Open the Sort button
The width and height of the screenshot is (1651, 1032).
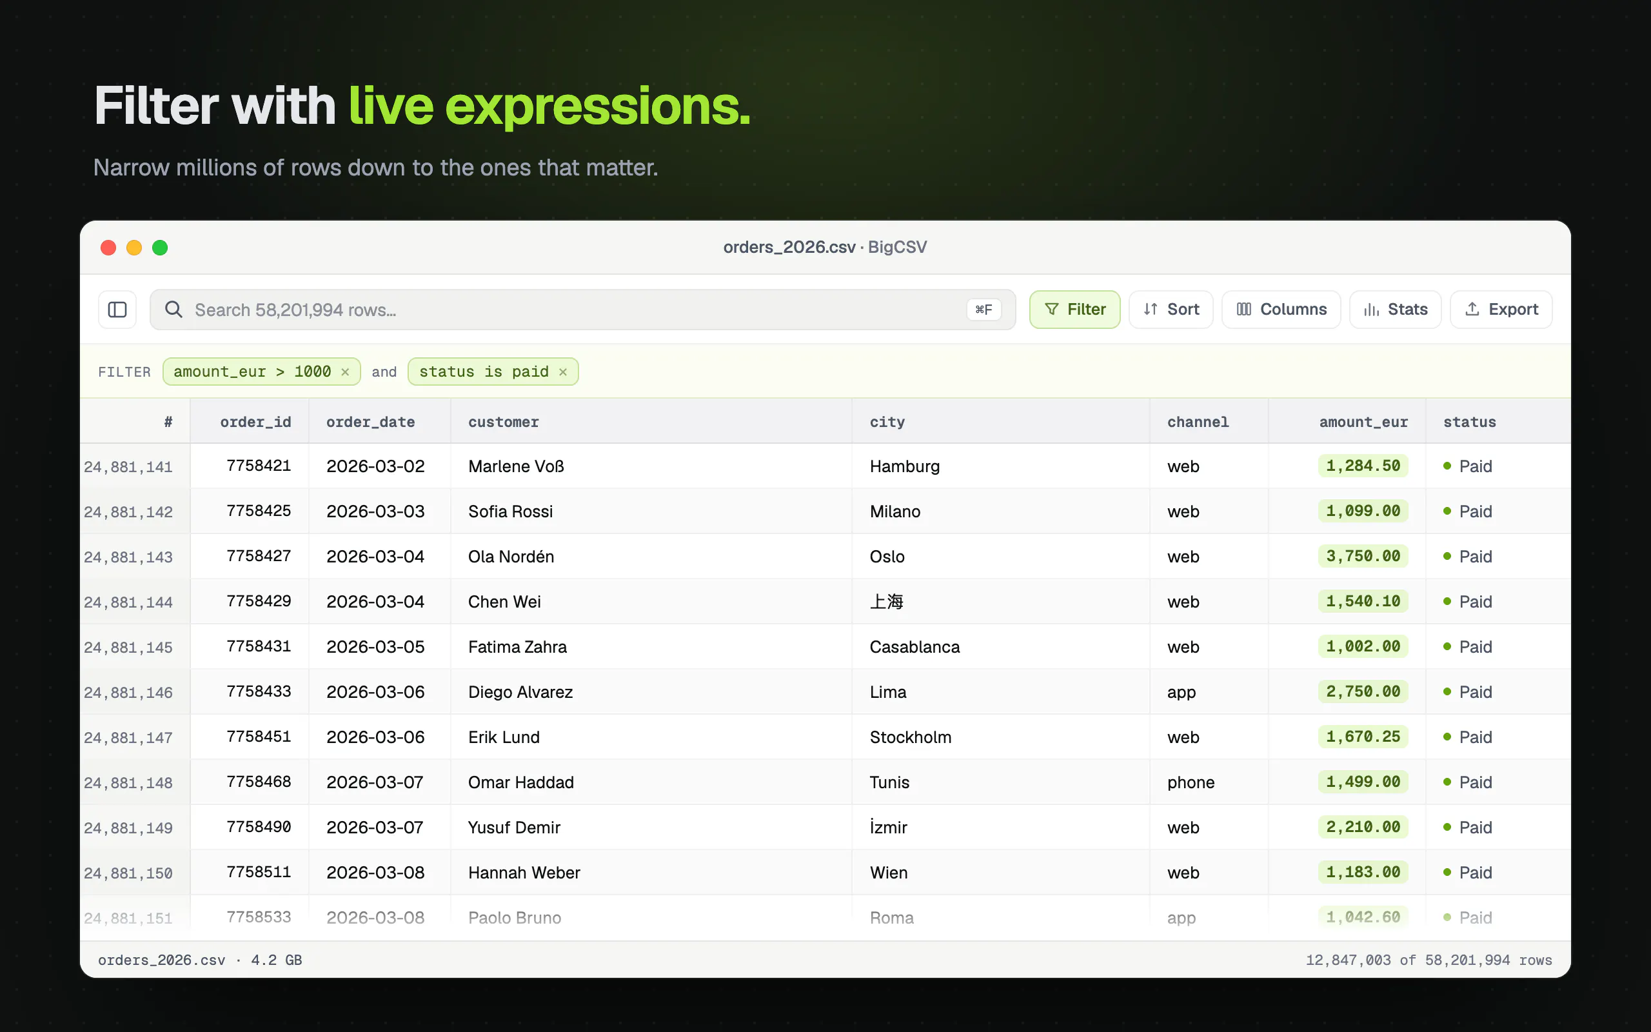[1171, 310]
